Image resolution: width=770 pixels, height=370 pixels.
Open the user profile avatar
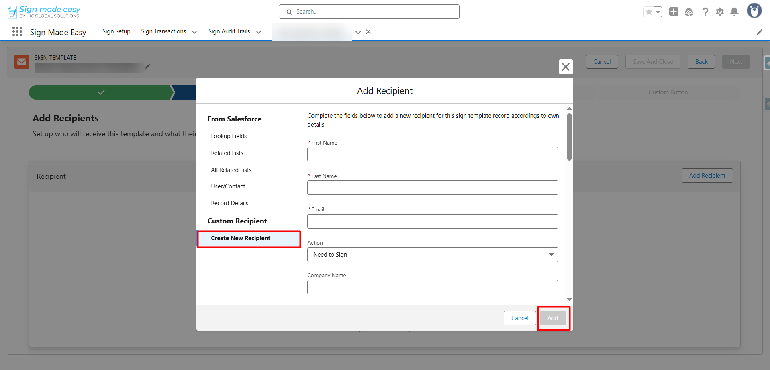pos(754,11)
